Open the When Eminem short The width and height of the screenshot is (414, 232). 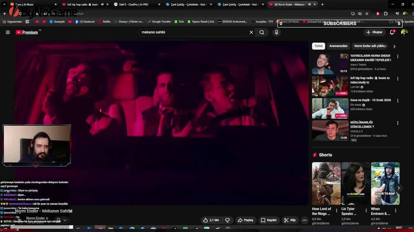coord(385,184)
